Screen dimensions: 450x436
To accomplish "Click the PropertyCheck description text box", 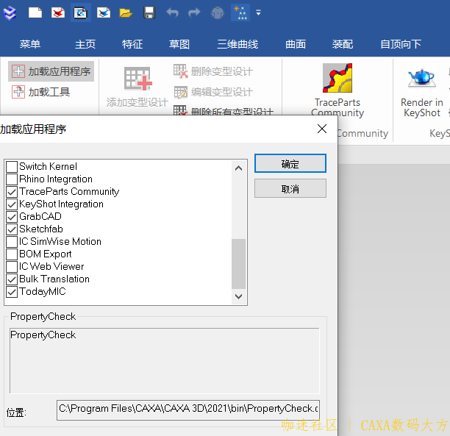I will (165, 361).
